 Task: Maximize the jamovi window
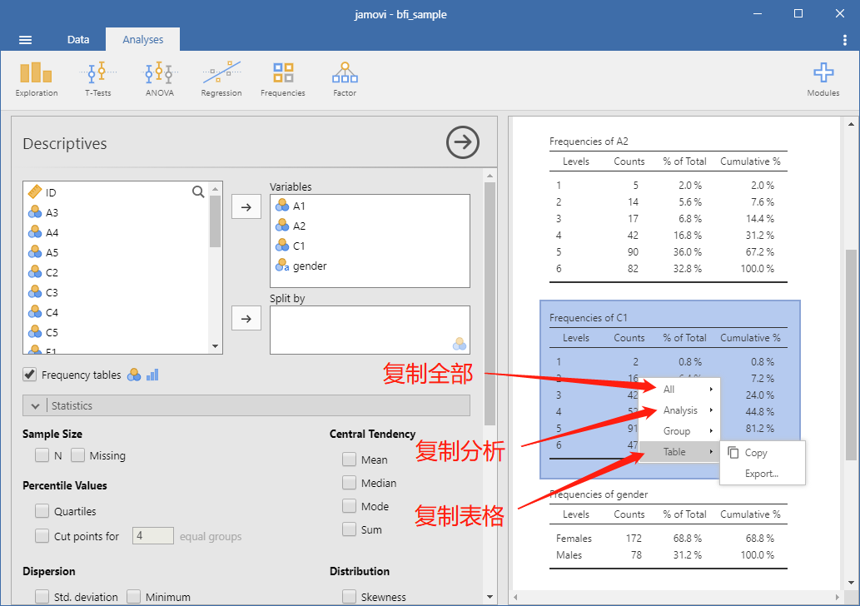tap(798, 13)
